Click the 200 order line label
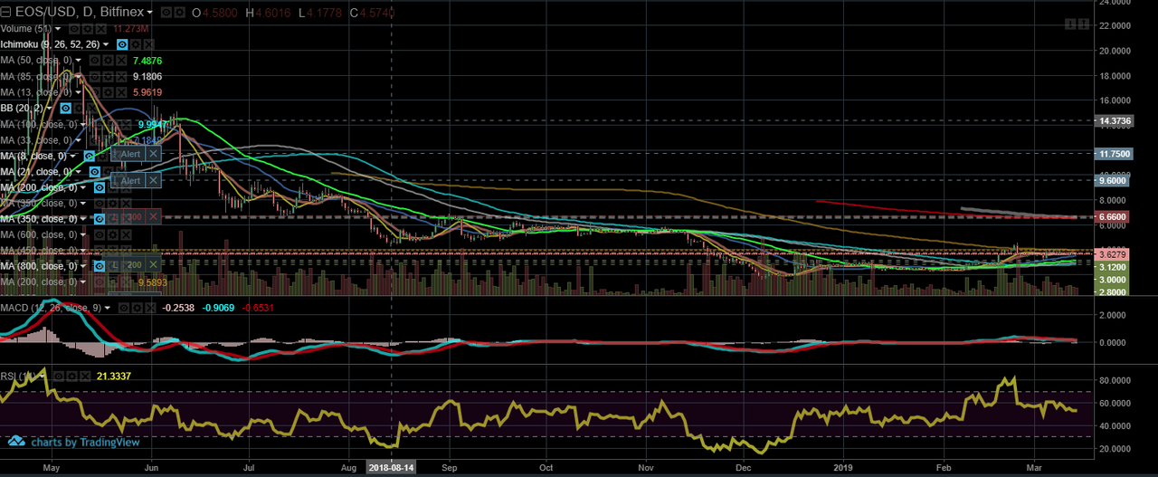The width and height of the screenshot is (1158, 477). click(x=134, y=265)
